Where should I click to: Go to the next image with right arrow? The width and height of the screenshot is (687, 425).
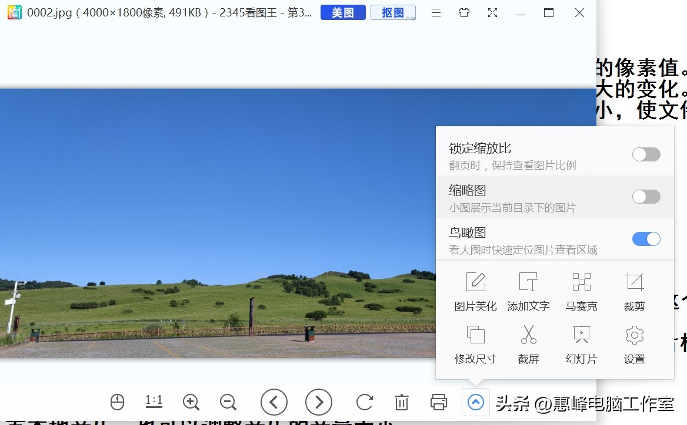point(319,402)
